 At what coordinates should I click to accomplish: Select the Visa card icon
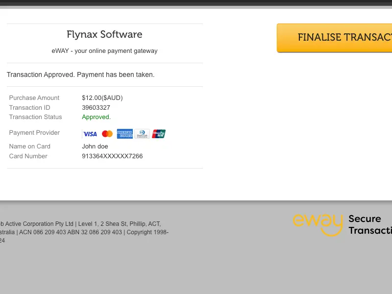[90, 134]
